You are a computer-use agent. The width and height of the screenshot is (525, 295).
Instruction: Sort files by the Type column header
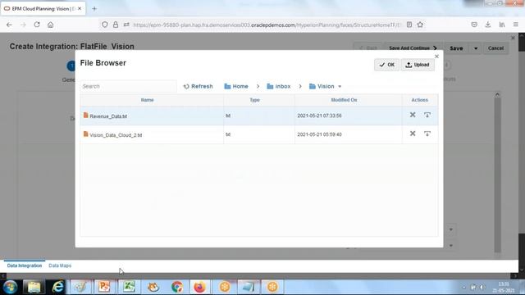click(x=254, y=100)
